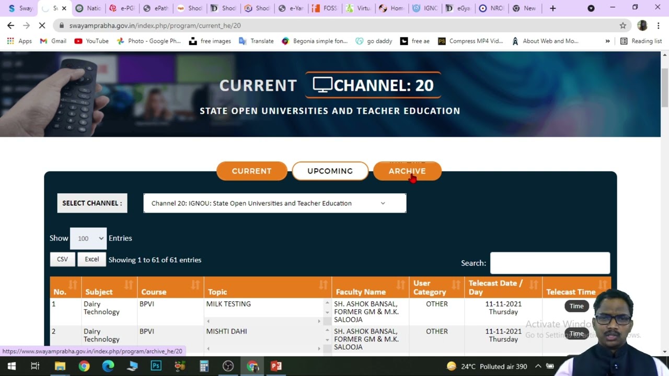Show the UPCOMING programme schedule

click(330, 171)
